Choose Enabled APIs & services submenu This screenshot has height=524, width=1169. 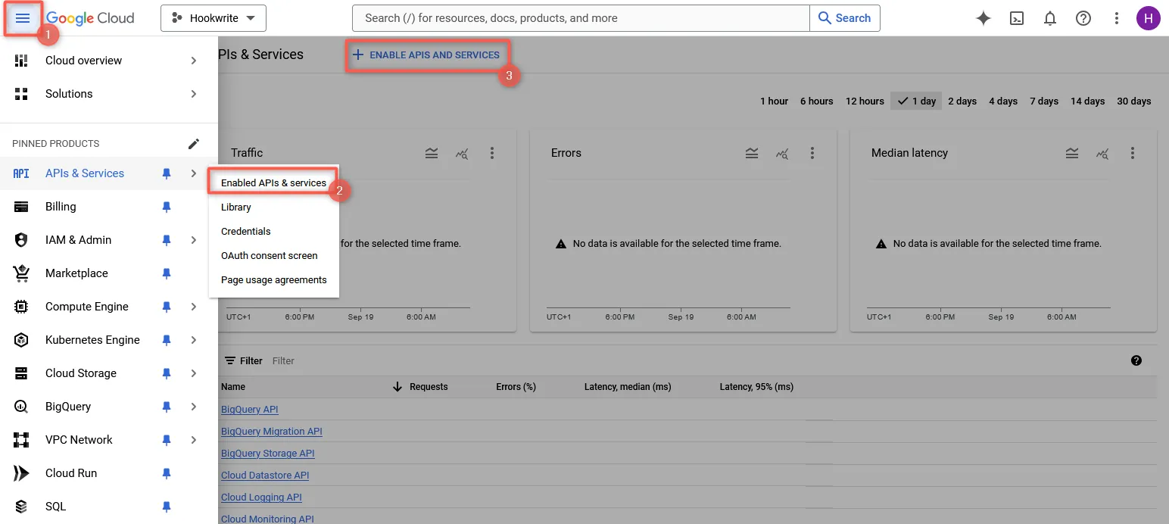coord(273,182)
